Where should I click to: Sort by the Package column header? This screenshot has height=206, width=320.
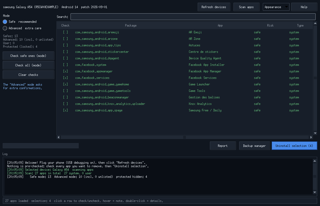131,25
